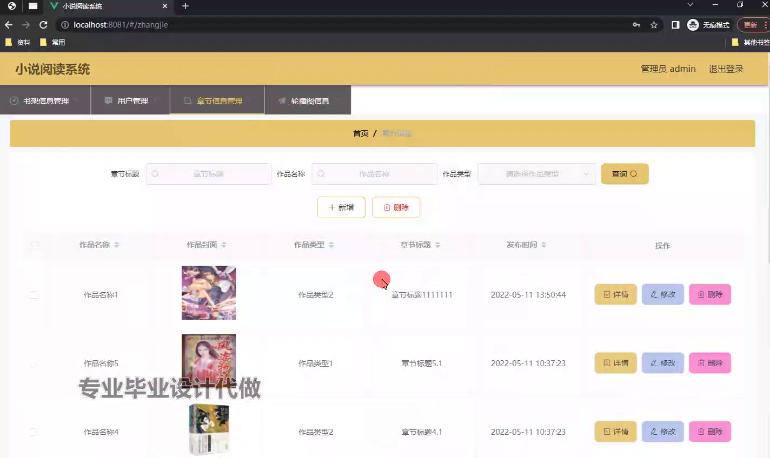Screen dimensions: 770x458
Task: Sort by 章节标题 column arrows
Action: click(x=437, y=245)
